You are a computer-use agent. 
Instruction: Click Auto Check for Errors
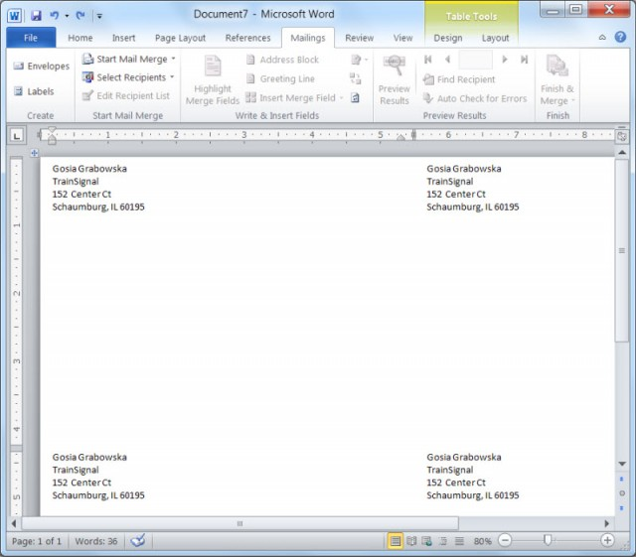click(475, 98)
